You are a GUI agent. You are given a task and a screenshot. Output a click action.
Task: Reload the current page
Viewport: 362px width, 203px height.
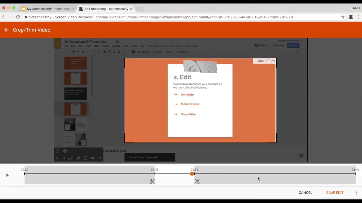pyautogui.click(x=18, y=17)
